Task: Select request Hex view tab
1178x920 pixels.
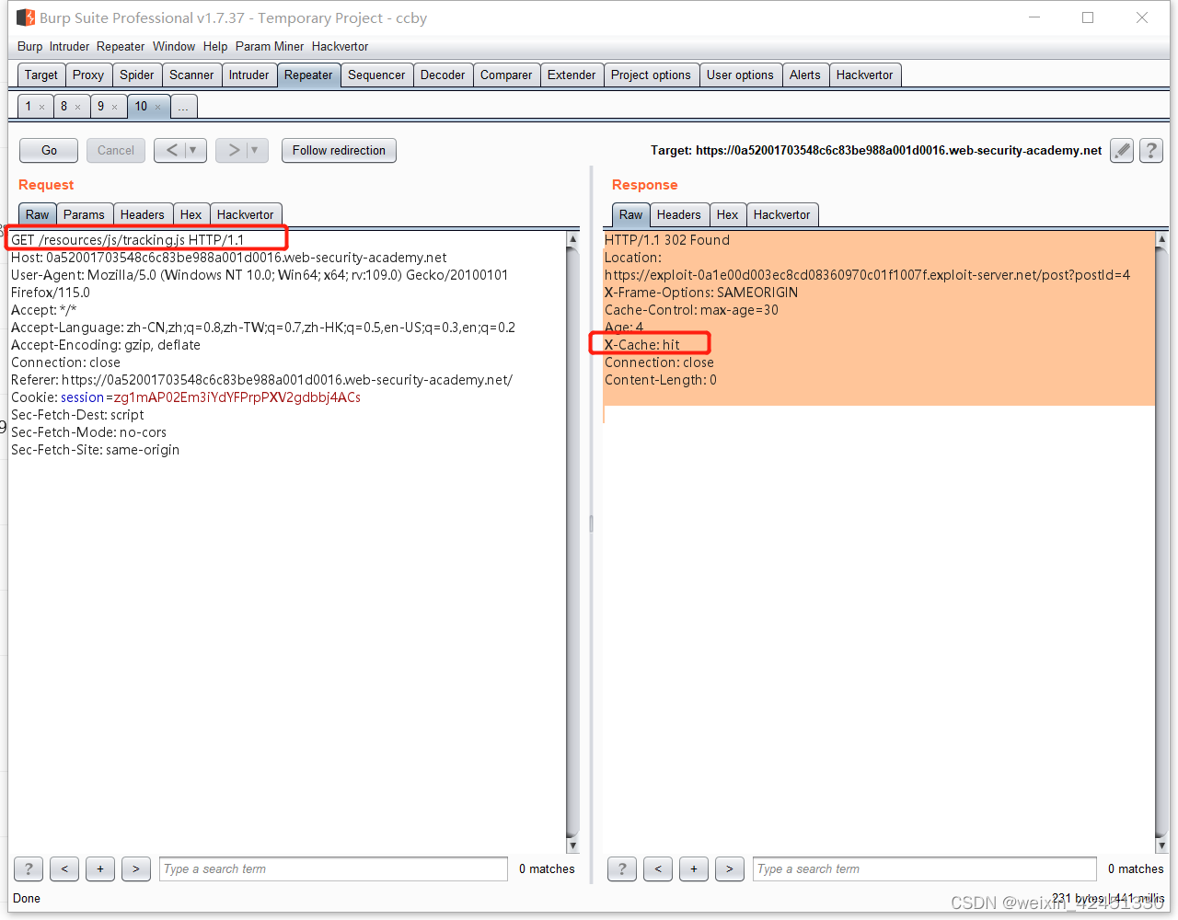Action: coord(191,214)
